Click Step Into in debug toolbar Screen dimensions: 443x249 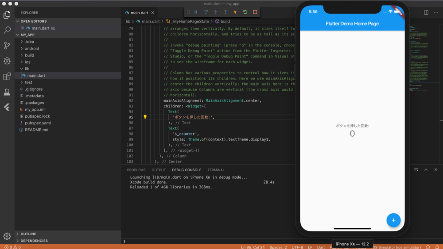point(216,12)
